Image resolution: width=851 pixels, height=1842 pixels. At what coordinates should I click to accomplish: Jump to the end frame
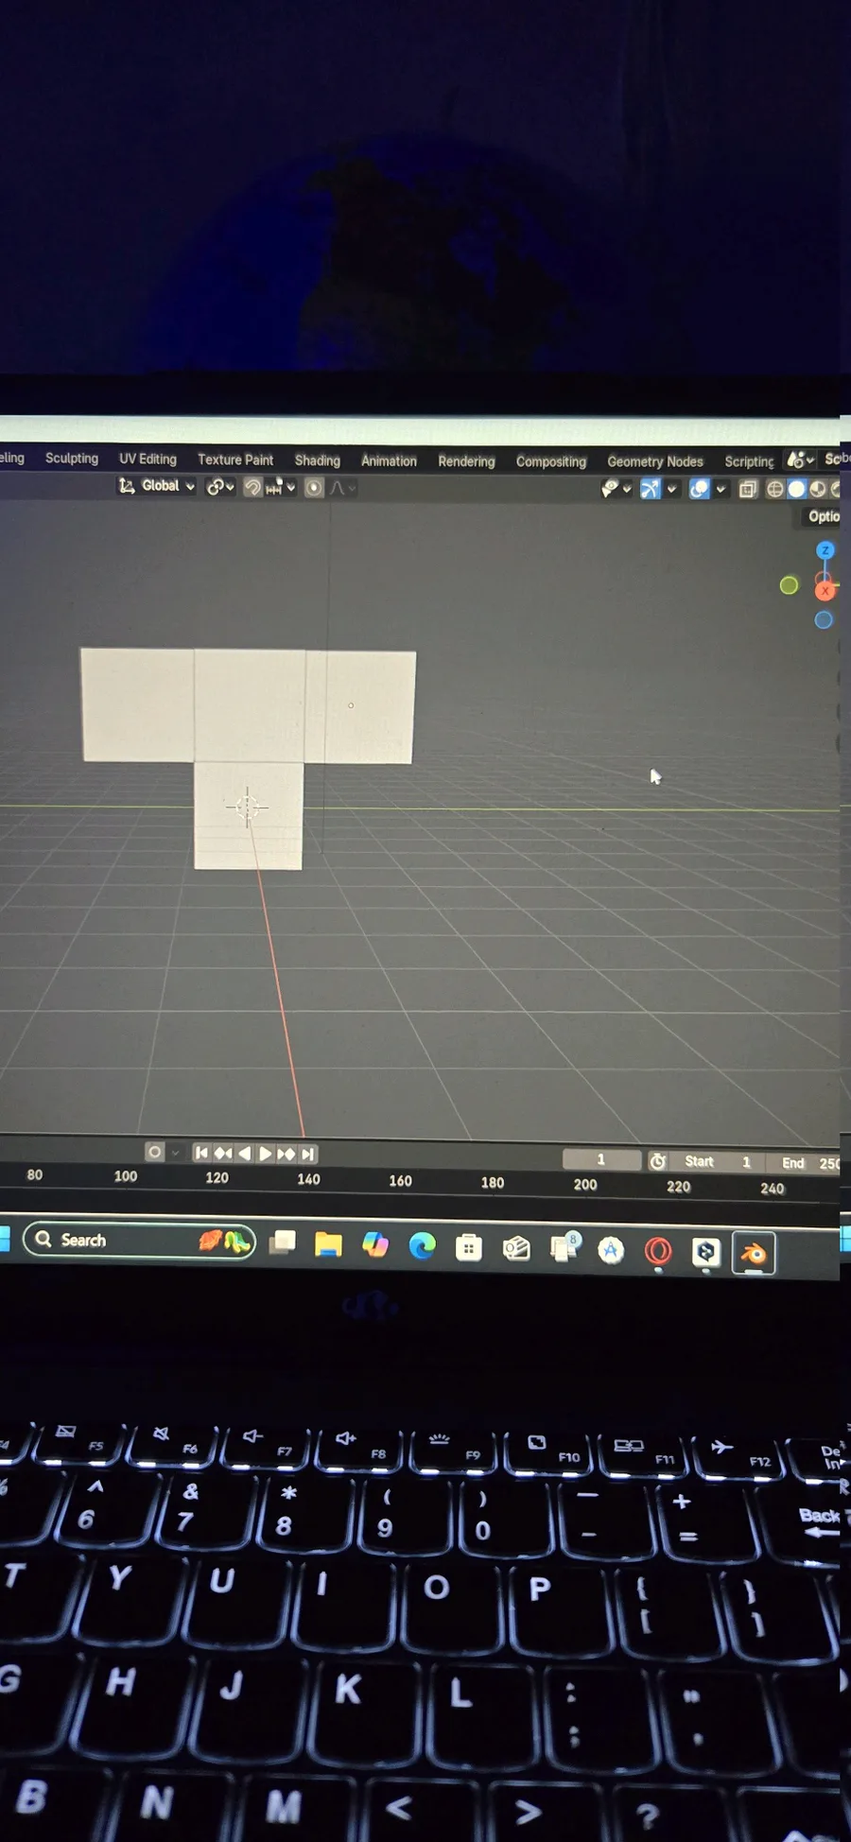[x=308, y=1154]
